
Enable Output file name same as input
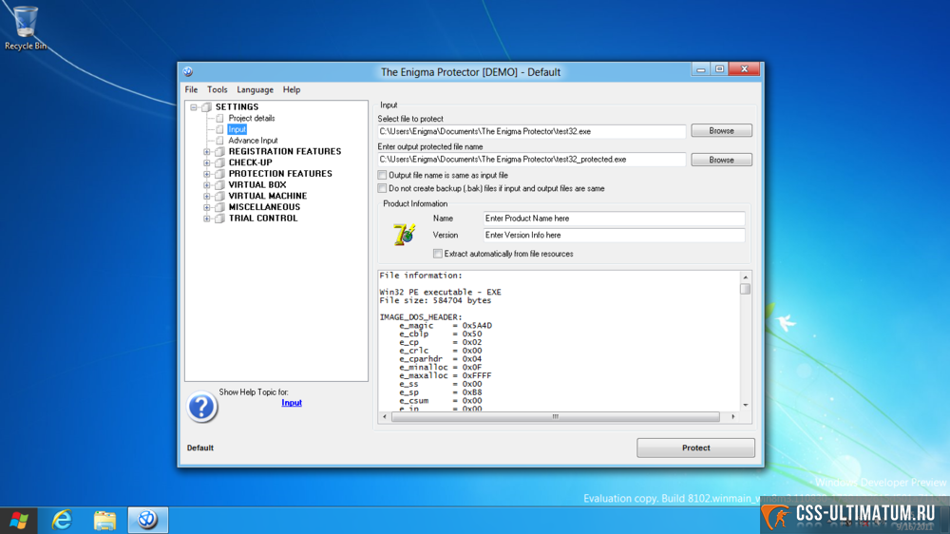pyautogui.click(x=382, y=175)
